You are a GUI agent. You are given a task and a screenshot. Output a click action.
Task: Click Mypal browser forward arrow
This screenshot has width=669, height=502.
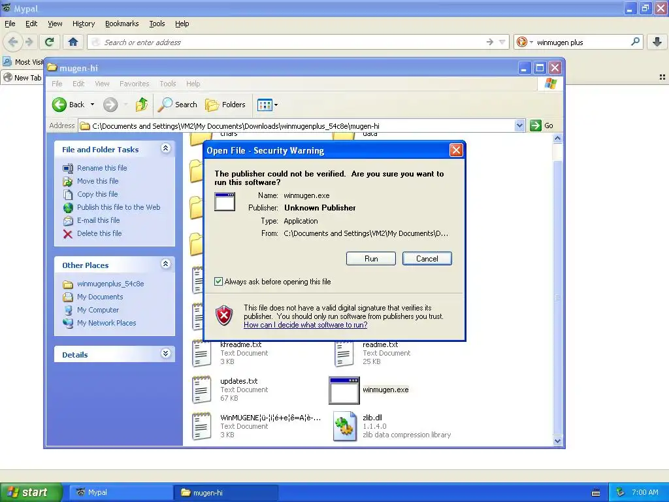click(x=29, y=42)
